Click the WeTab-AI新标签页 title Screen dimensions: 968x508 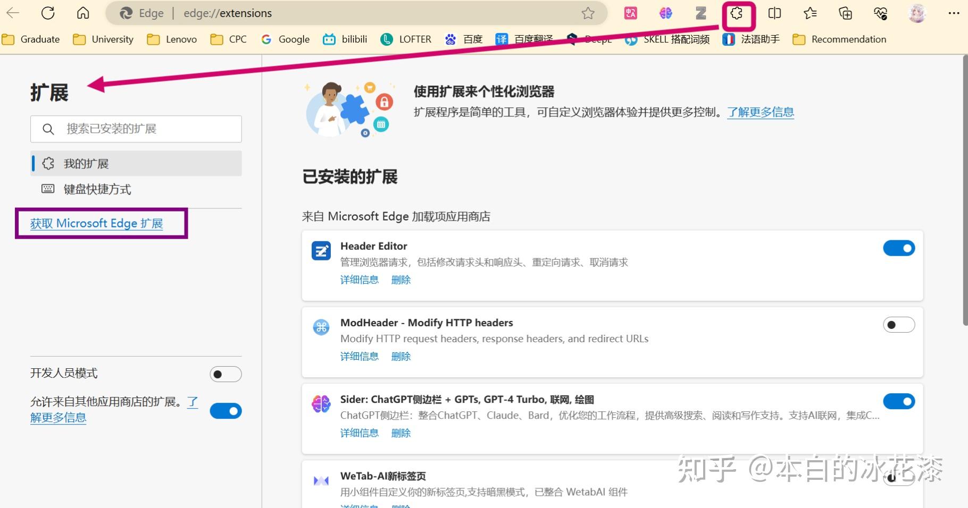coord(383,476)
